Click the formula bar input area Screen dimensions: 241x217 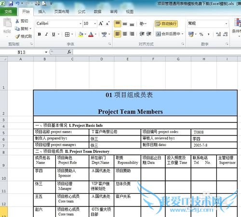[x=157, y=52]
